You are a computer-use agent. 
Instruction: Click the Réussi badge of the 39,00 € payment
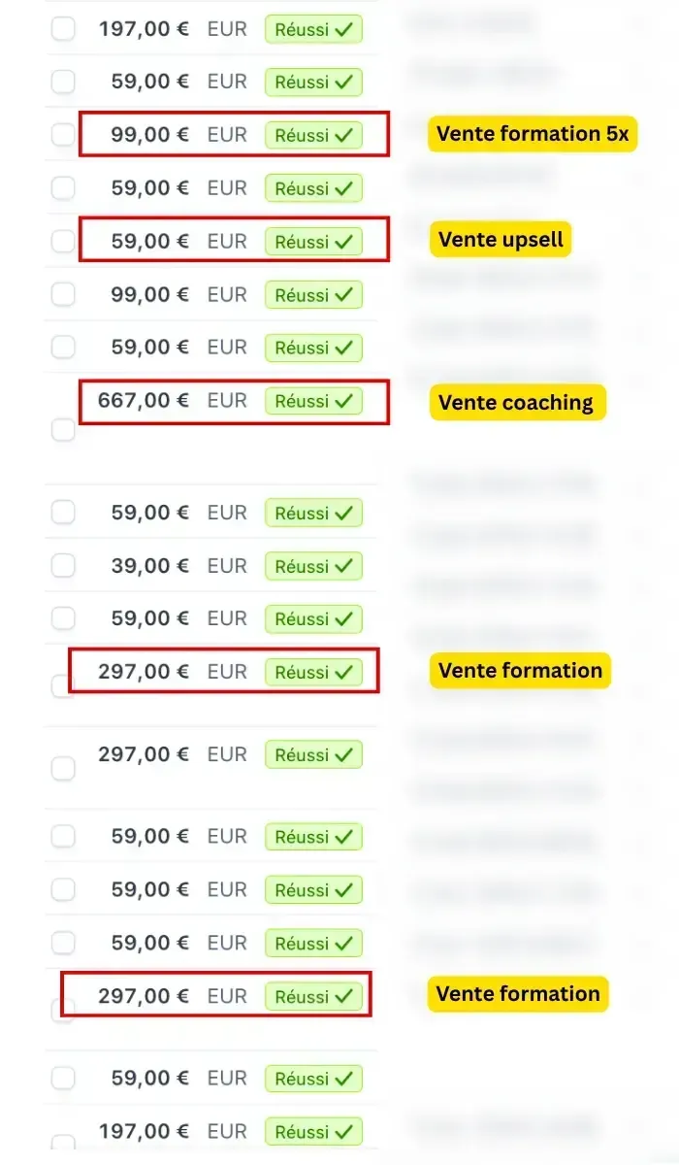(x=313, y=566)
